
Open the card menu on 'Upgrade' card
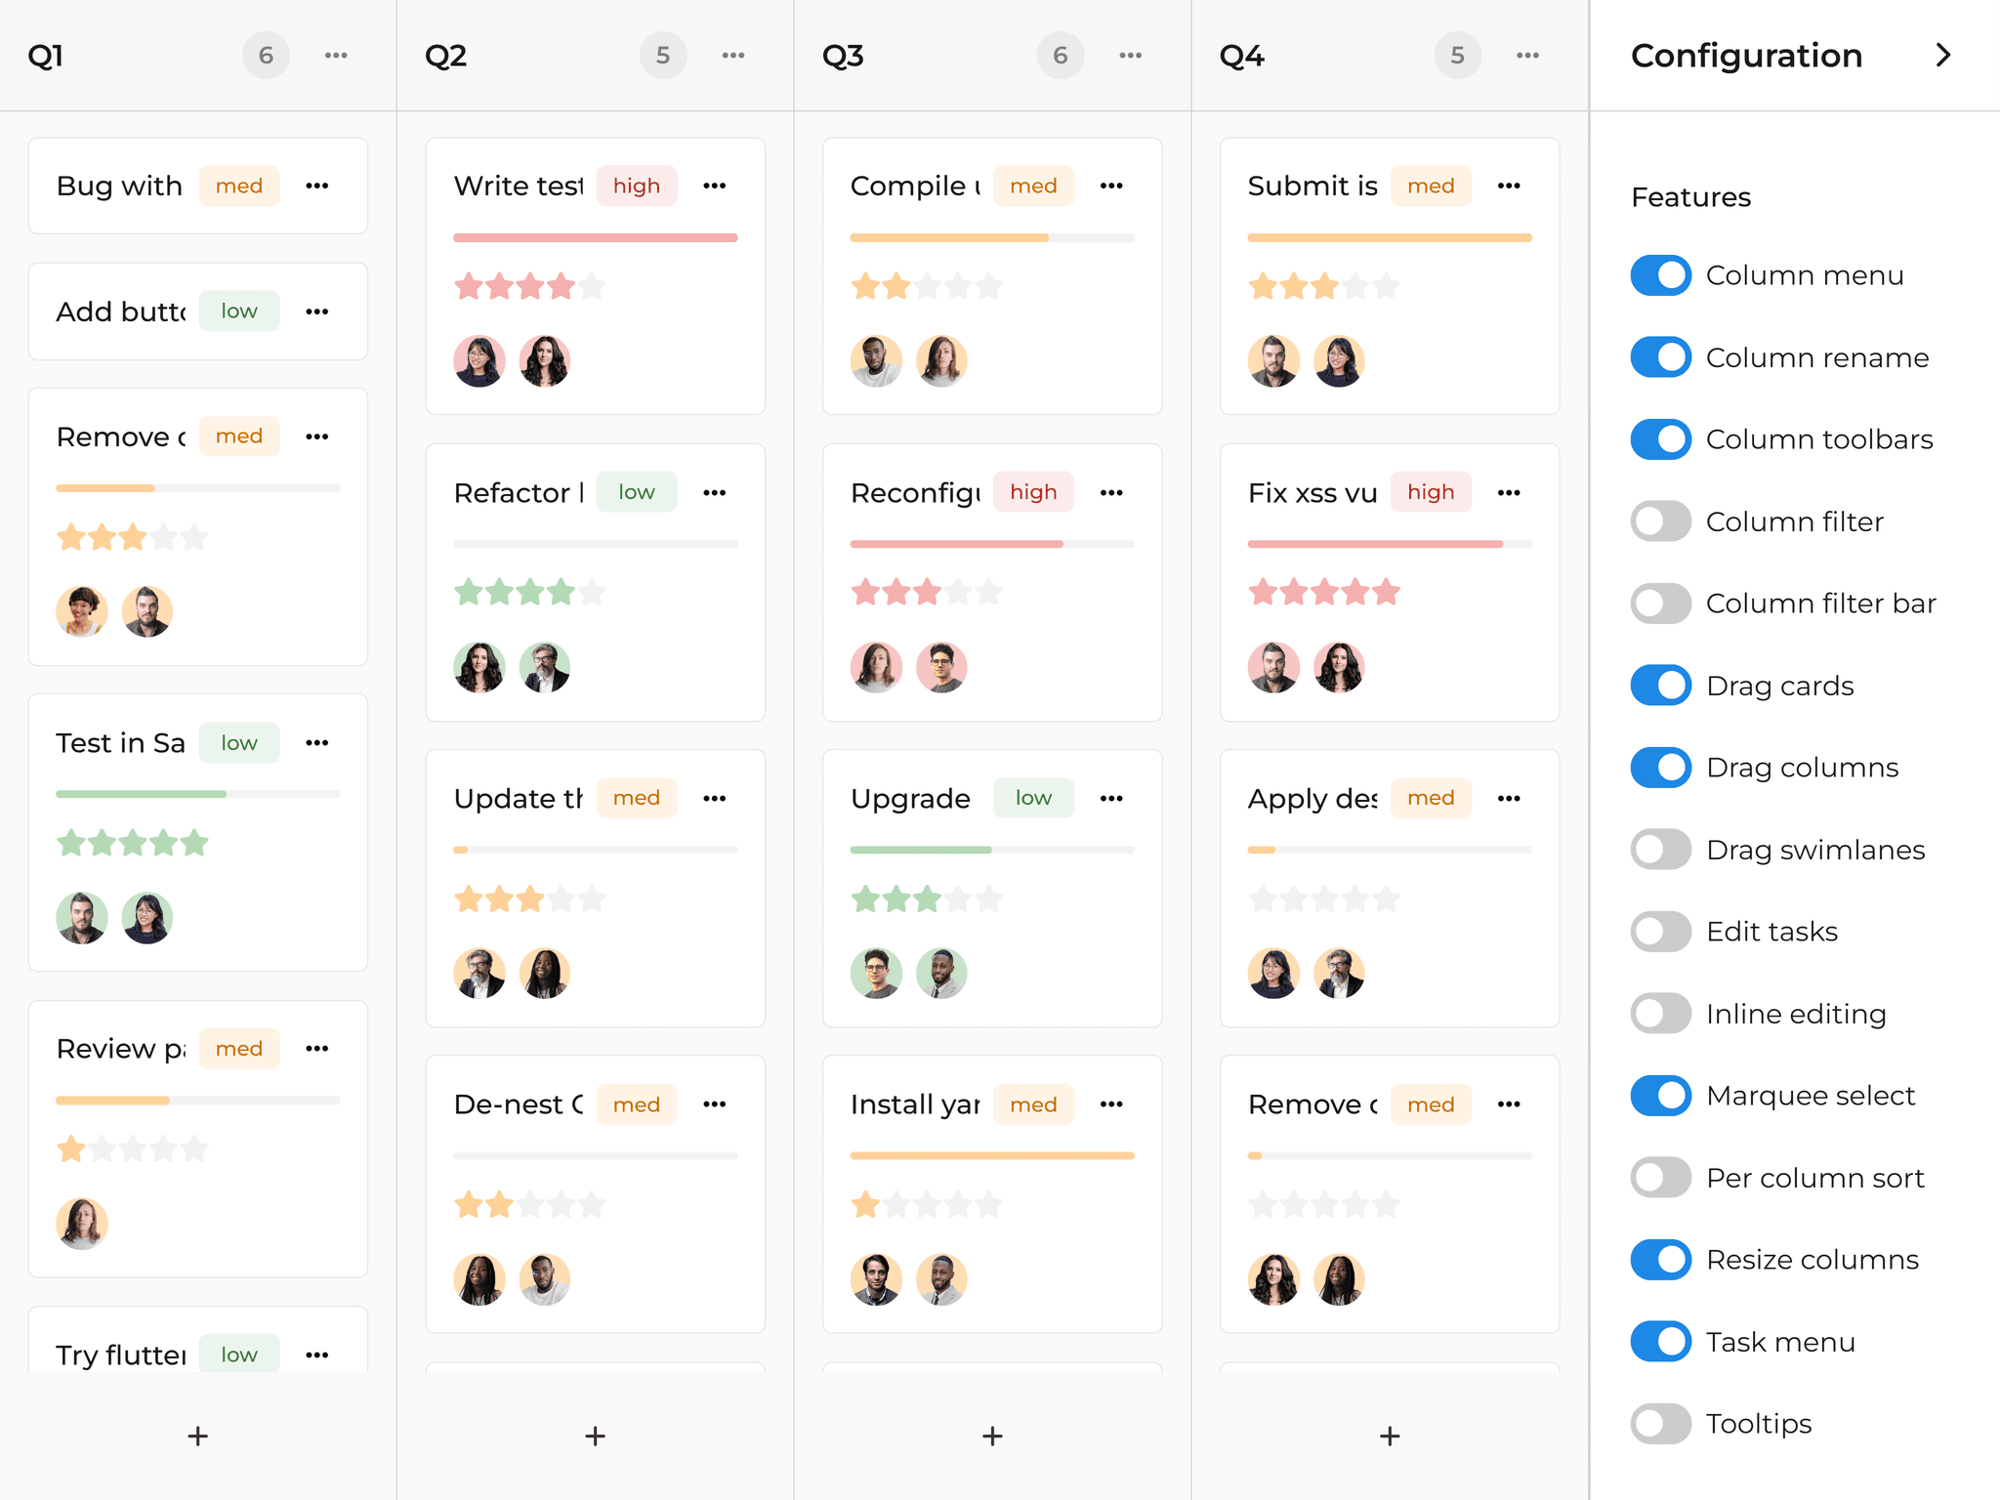pyautogui.click(x=1112, y=798)
